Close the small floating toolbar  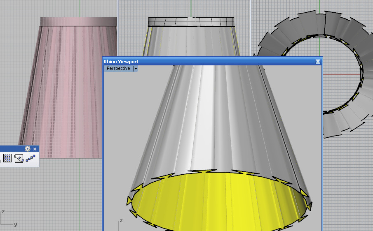coord(35,149)
